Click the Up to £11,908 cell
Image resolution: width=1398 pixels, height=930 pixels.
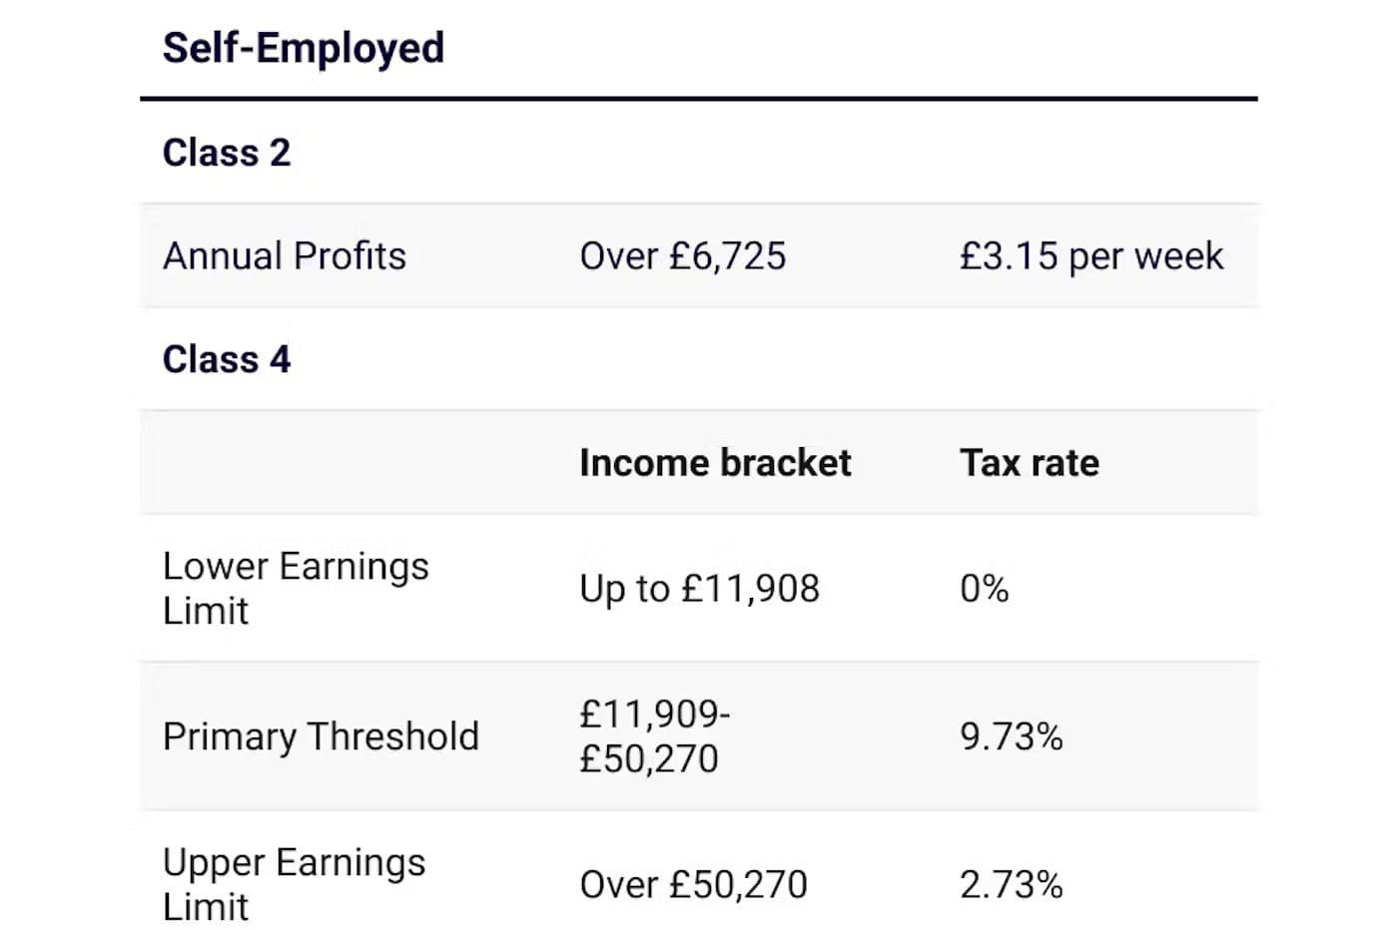point(699,589)
